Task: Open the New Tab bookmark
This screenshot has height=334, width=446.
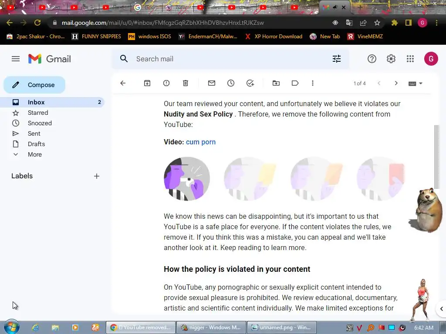Action: click(x=325, y=37)
